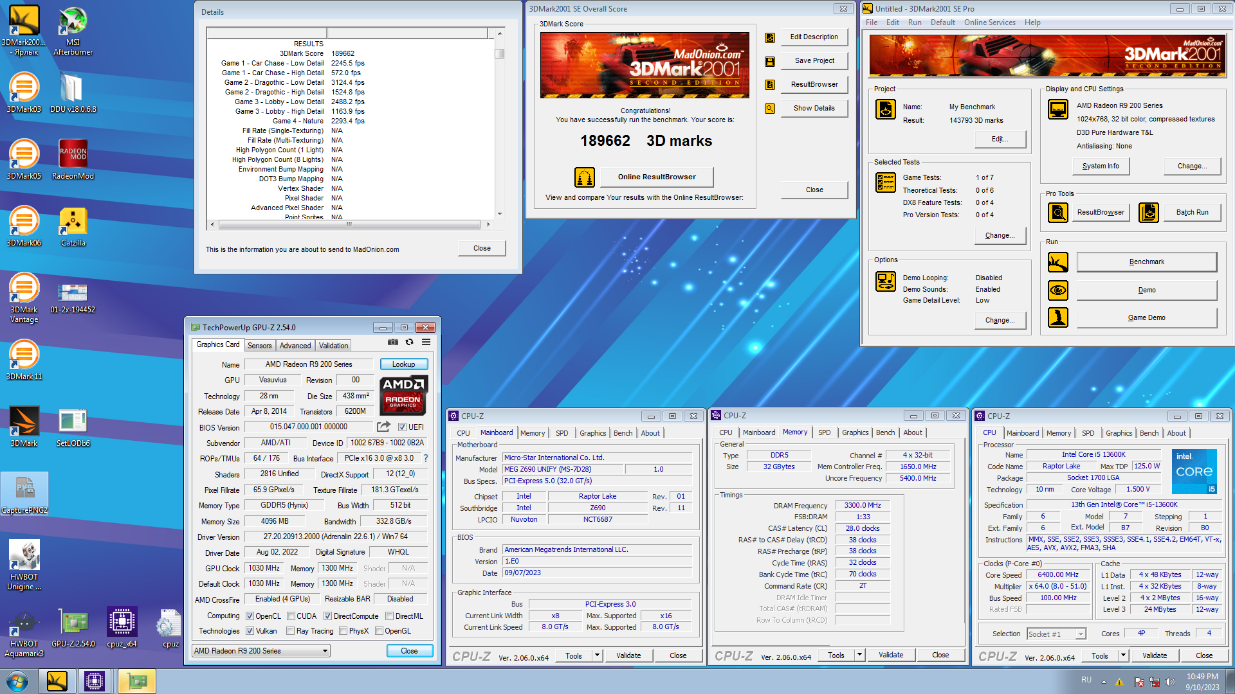Open the Windows Start orb
Screen dimensions: 1235x694
(x=17, y=681)
